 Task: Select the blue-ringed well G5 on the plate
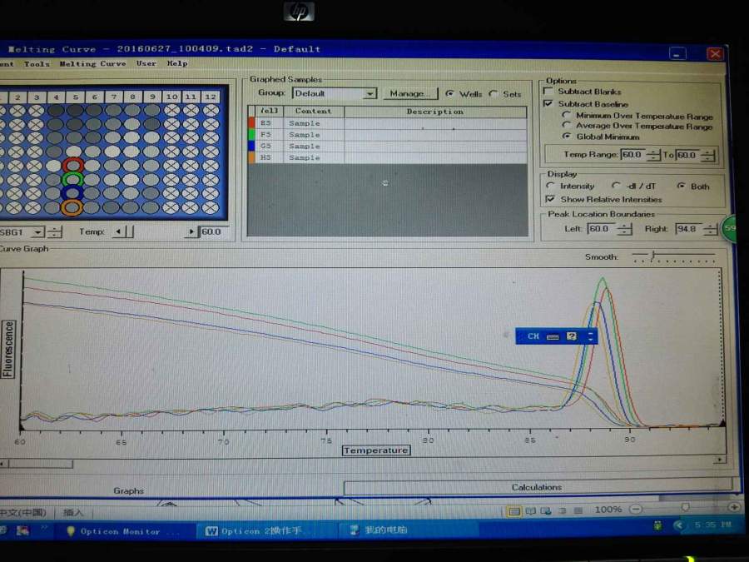[72, 193]
